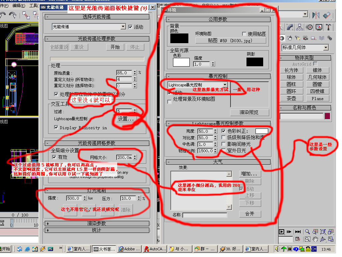The width and height of the screenshot is (342, 257).
Task: Enable 低级别降低饱和度 checkbox
Action: click(x=223, y=137)
